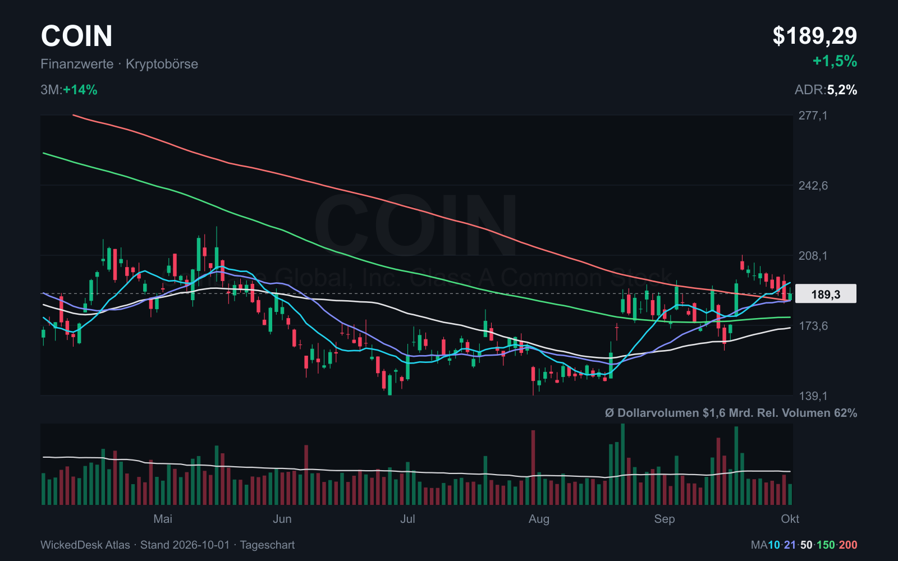The image size is (898, 561).
Task: Click the ADR:5,2% value
Action: pyautogui.click(x=826, y=90)
